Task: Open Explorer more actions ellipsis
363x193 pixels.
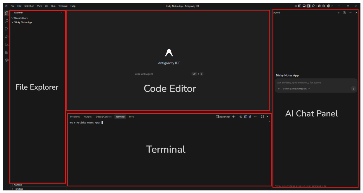Action: pyautogui.click(x=62, y=12)
